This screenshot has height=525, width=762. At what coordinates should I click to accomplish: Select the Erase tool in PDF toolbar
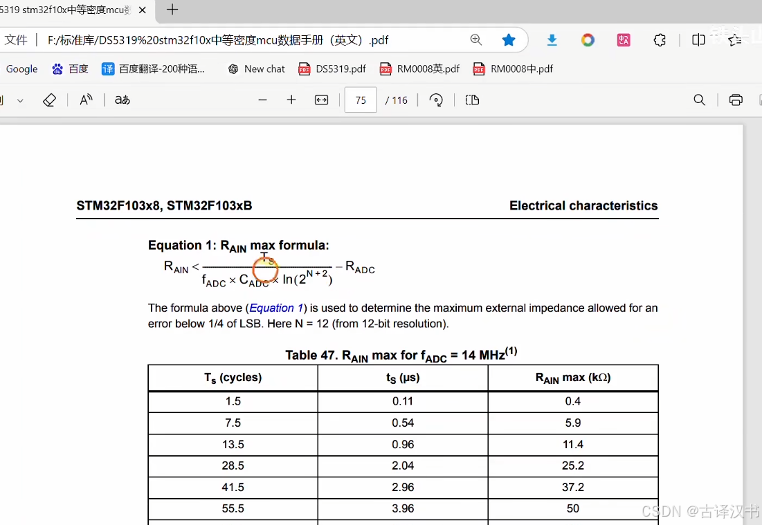(49, 100)
